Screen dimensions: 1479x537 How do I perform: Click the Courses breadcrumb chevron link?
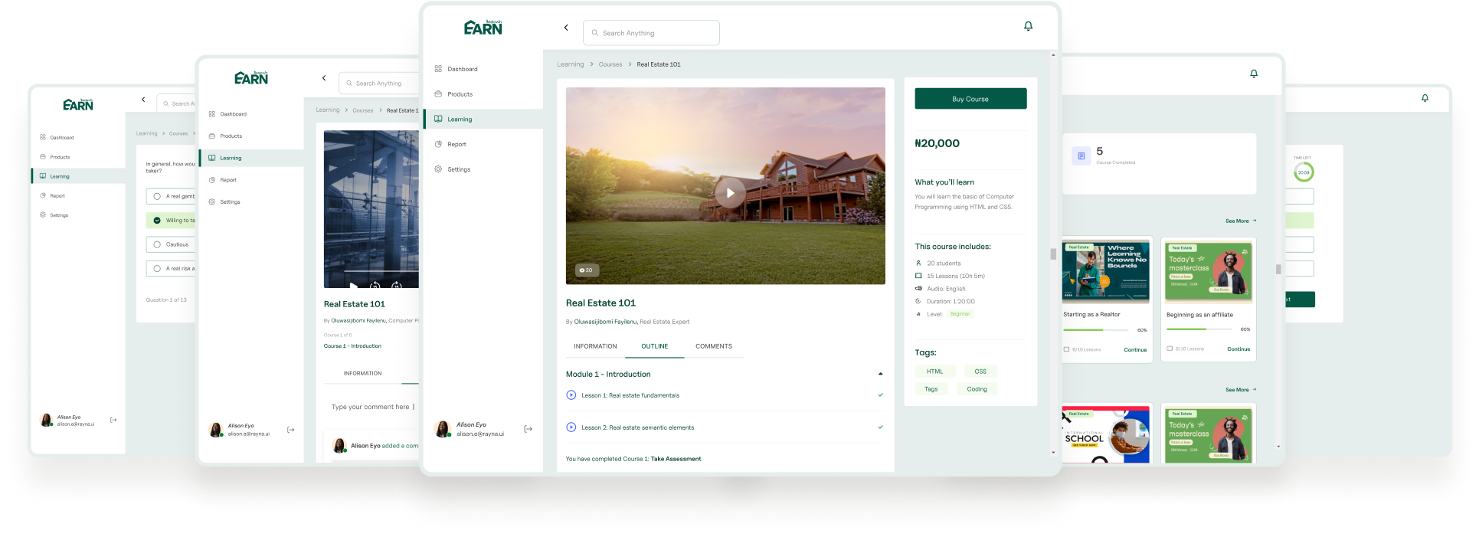click(610, 64)
